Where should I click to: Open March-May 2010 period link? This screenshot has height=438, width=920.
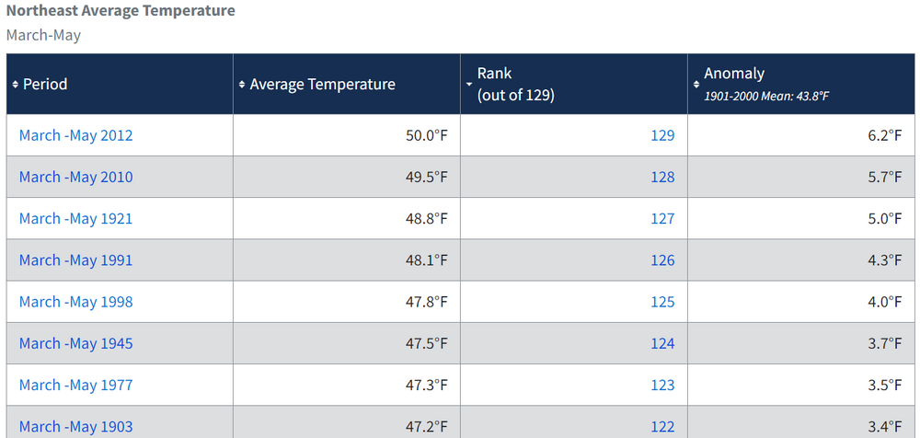point(75,178)
